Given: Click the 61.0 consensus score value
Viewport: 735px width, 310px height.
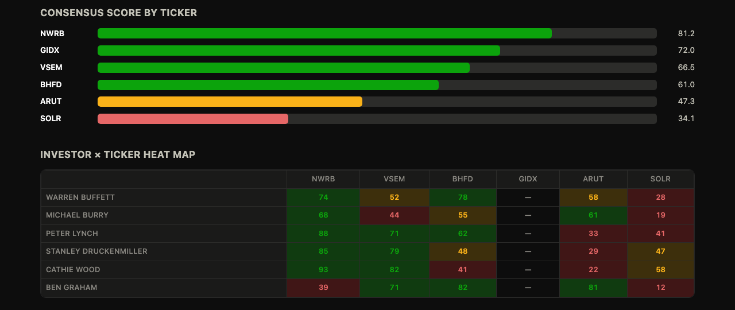Looking at the screenshot, I should (686, 85).
